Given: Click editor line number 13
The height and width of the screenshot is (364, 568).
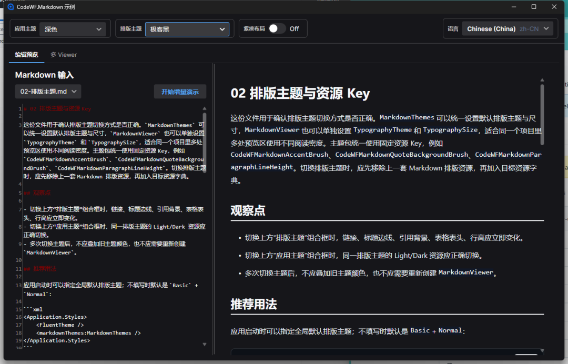Looking at the screenshot, I should 18,286.
